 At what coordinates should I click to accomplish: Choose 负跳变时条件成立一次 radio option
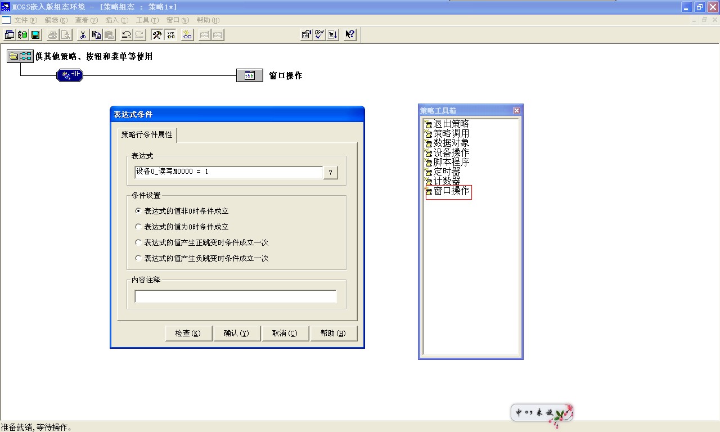click(x=139, y=259)
